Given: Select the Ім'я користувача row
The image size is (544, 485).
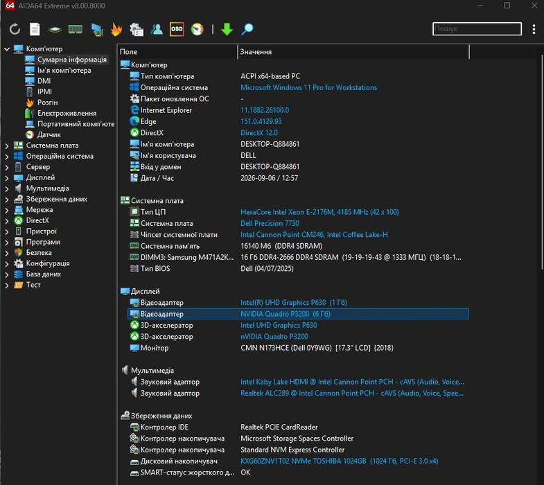Looking at the screenshot, I should (299, 155).
